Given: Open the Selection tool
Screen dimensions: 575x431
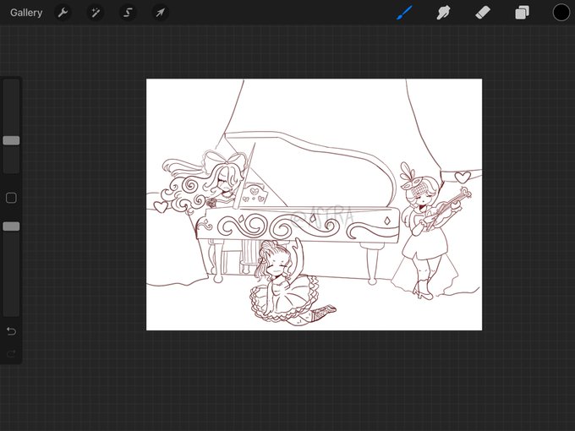Looking at the screenshot, I should pos(128,13).
